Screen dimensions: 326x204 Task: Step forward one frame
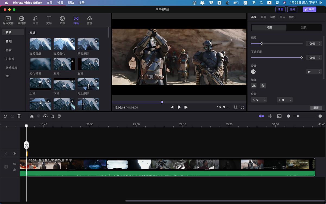pyautogui.click(x=186, y=107)
